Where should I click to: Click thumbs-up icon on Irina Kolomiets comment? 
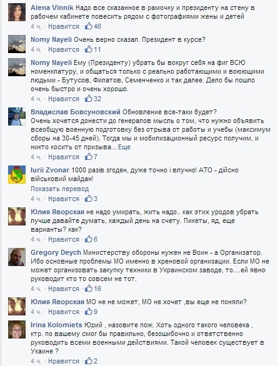pos(89,361)
